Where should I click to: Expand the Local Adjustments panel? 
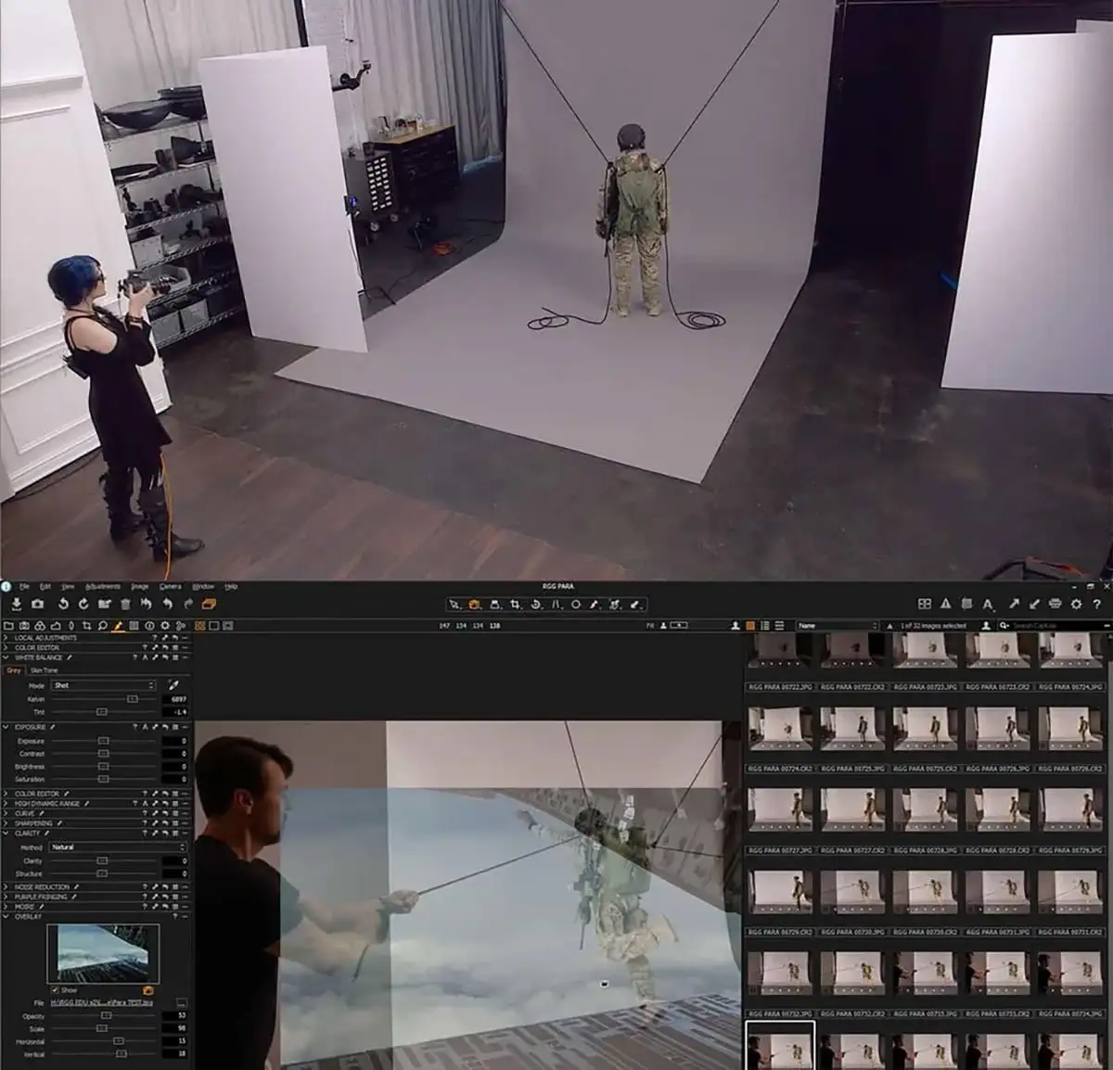coord(6,638)
